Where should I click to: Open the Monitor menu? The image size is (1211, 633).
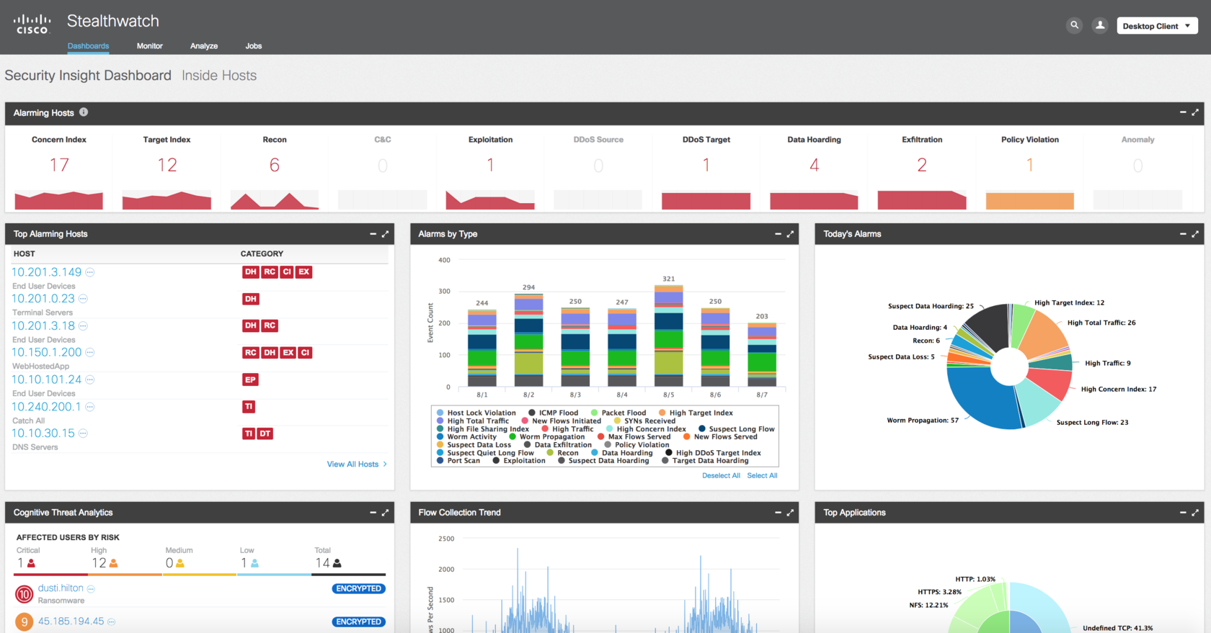tap(150, 46)
